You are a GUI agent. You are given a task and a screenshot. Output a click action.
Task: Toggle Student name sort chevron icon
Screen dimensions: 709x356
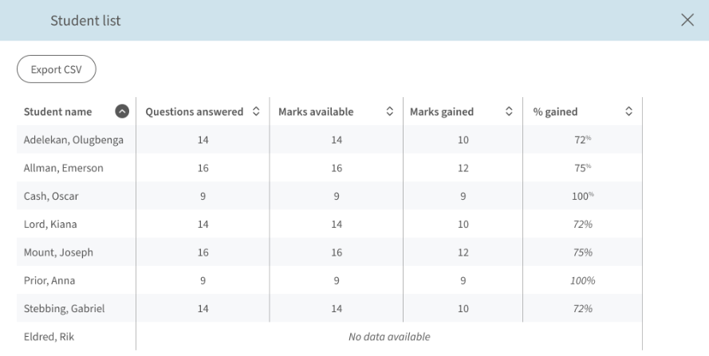point(122,111)
